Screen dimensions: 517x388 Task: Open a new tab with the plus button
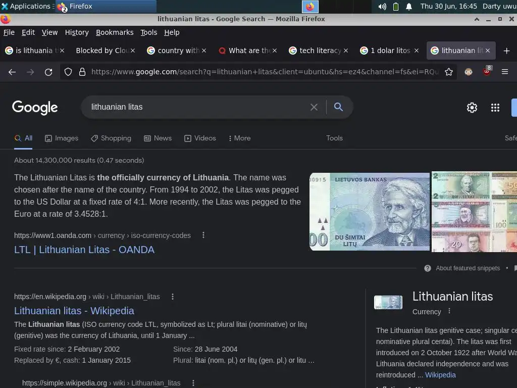point(507,51)
